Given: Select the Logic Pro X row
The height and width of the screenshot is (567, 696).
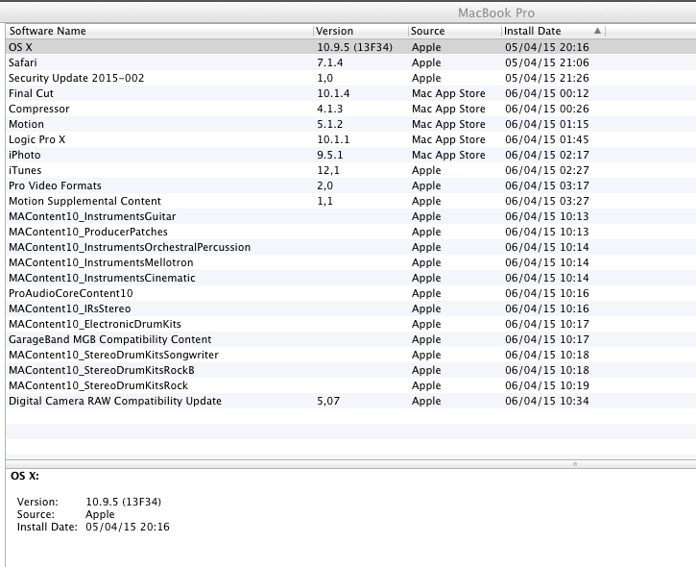Looking at the screenshot, I should coord(351,139).
